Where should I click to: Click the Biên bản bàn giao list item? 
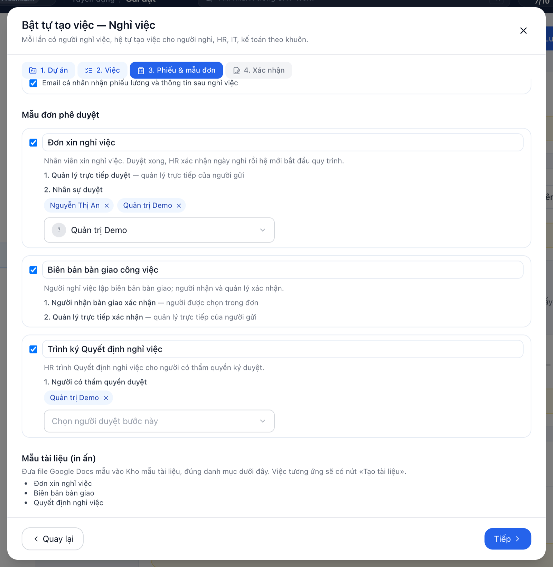tap(64, 493)
